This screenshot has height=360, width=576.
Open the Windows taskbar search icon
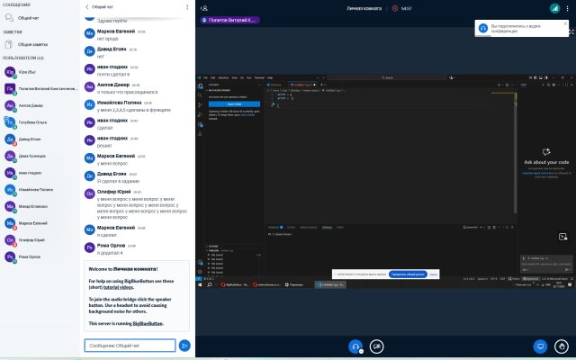pos(210,284)
